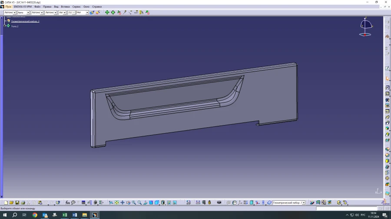391x219 pixels.
Task: Open the first 'Автомс' graphic properties dropdown
Action: click(x=14, y=13)
